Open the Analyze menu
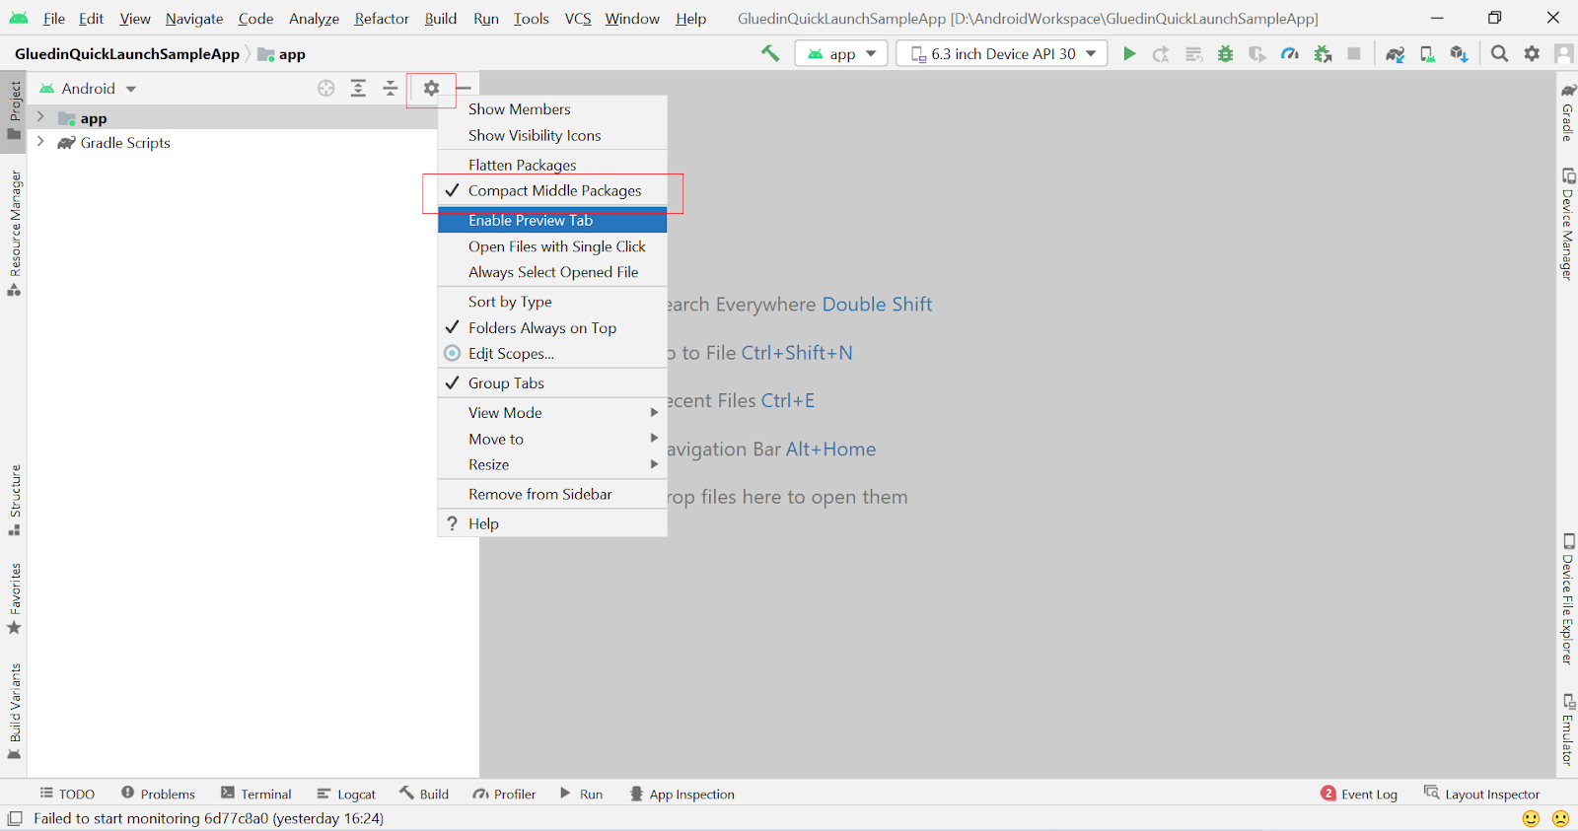This screenshot has width=1578, height=831. tap(314, 18)
